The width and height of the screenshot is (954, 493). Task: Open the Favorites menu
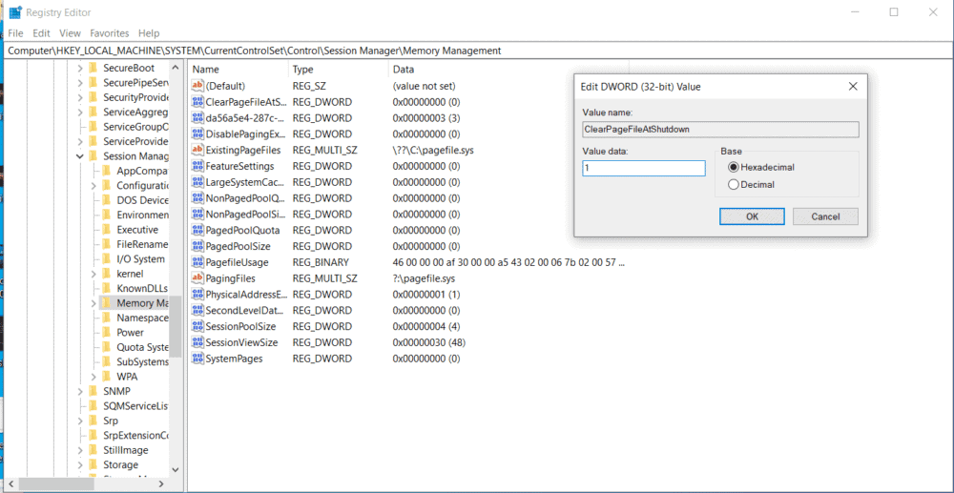109,33
